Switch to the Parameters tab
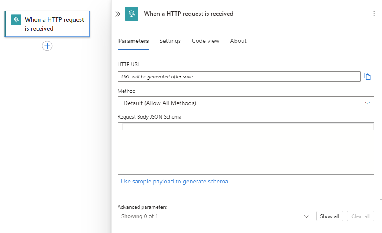The image size is (382, 233). point(133,41)
